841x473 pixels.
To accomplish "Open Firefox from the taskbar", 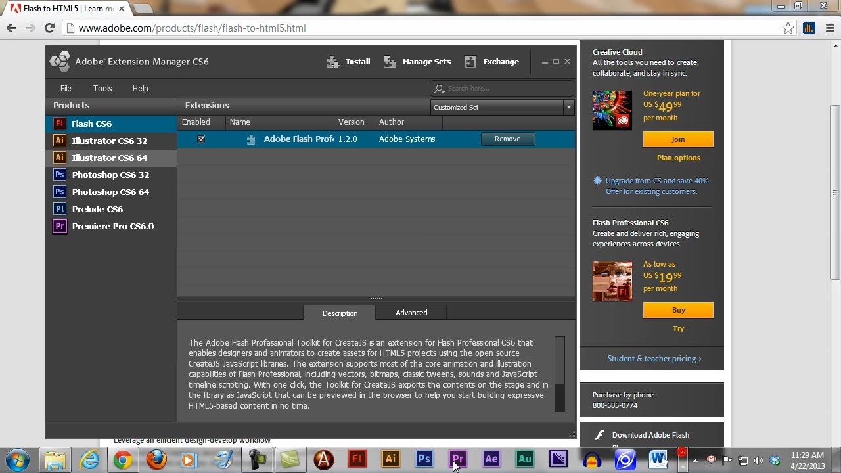I will tap(156, 459).
